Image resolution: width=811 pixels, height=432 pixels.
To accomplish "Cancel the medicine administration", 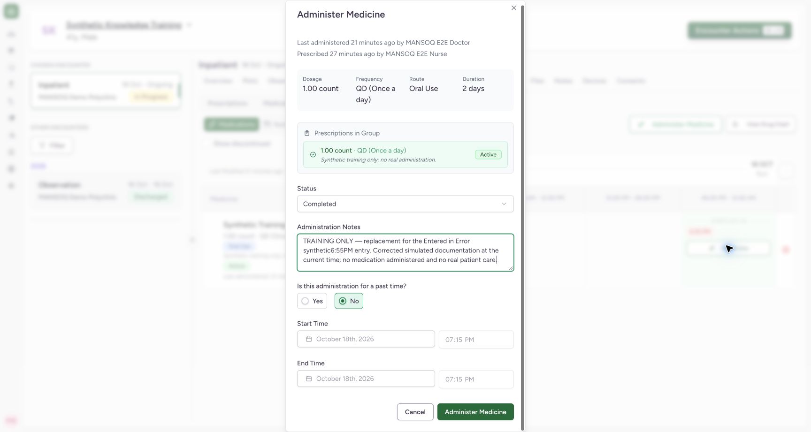I will click(415, 412).
